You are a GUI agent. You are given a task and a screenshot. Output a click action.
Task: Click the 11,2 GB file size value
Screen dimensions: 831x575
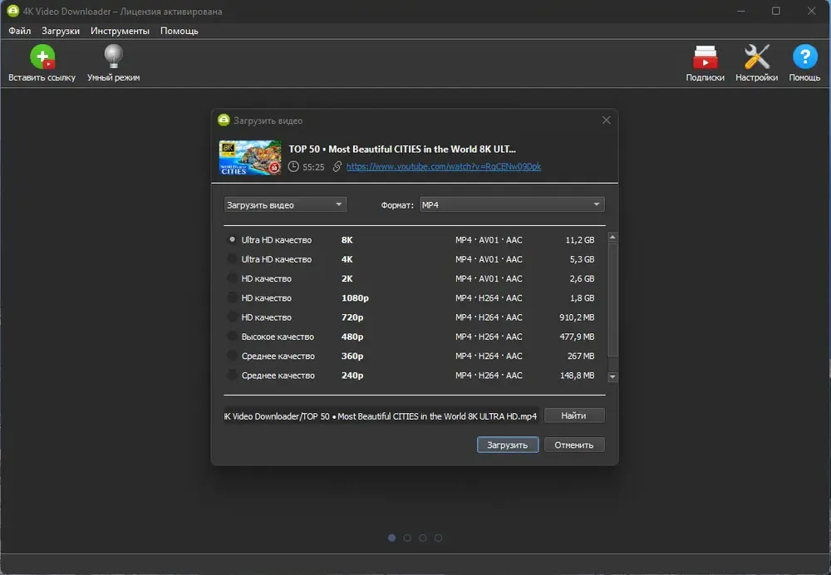click(580, 240)
